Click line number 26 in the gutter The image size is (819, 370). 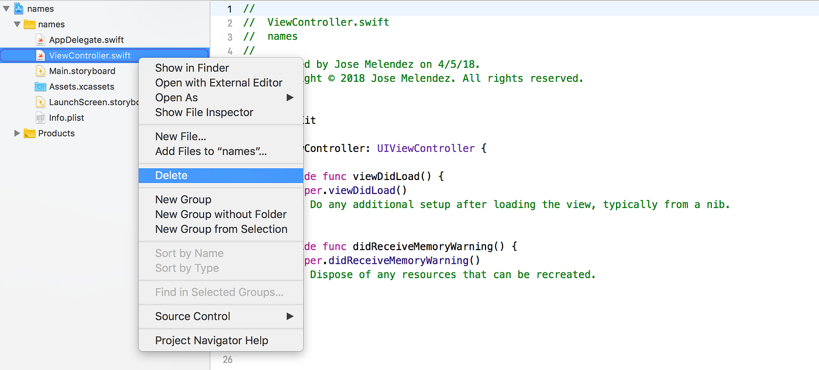(x=227, y=359)
